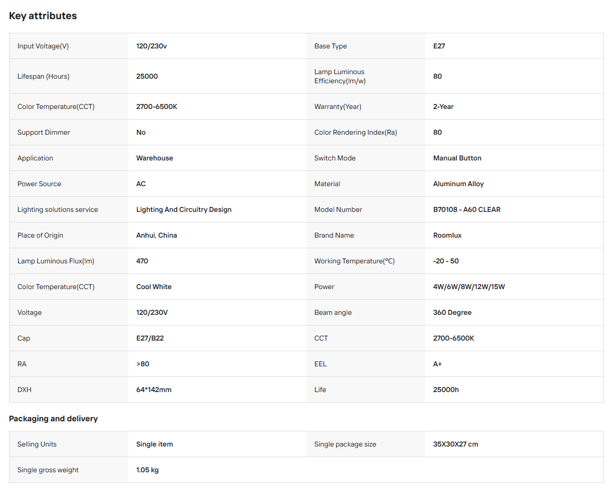Click the Packaging and delivery heading
Image resolution: width=608 pixels, height=496 pixels.
coord(54,418)
